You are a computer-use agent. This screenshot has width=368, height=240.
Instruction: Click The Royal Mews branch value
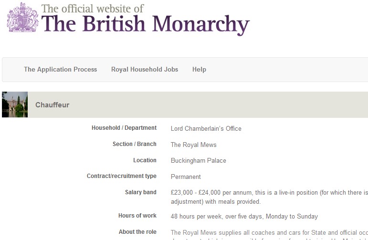pyautogui.click(x=193, y=145)
